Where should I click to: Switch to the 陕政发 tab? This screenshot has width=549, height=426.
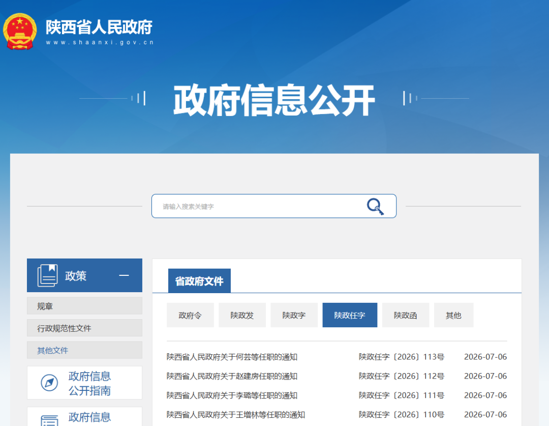[x=242, y=315]
